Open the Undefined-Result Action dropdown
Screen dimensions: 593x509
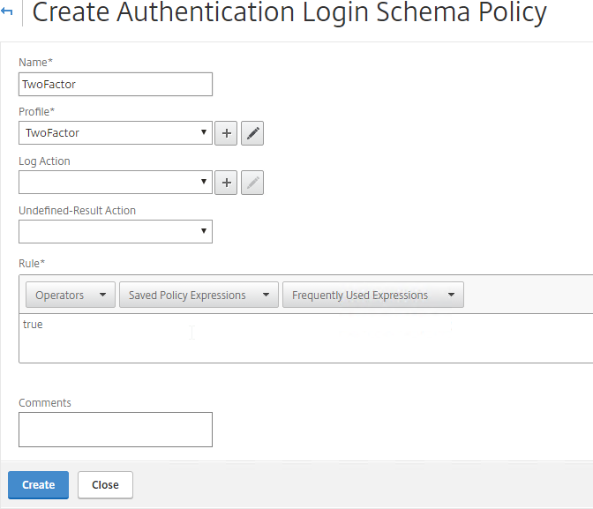coord(116,231)
